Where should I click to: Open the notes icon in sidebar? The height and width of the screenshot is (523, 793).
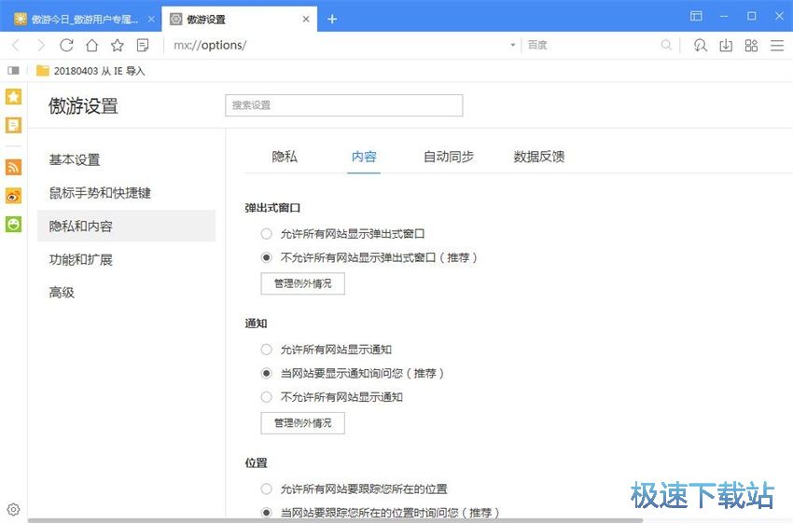point(14,125)
